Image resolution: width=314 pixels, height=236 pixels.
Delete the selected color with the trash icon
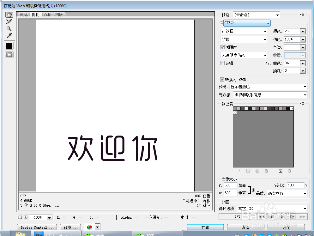pyautogui.click(x=289, y=171)
